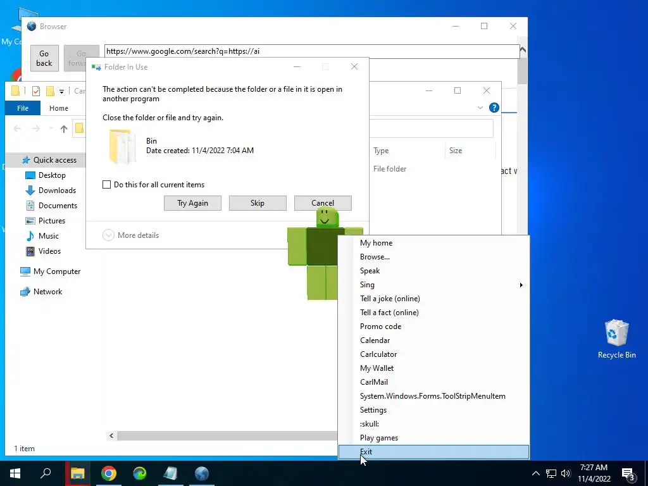Open the Recycle Bin desktop icon
The height and width of the screenshot is (486, 648).
[x=616, y=339]
